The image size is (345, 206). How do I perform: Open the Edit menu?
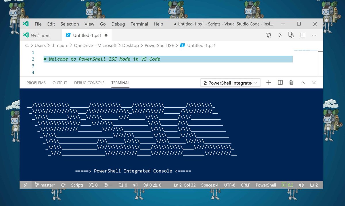tap(51, 24)
